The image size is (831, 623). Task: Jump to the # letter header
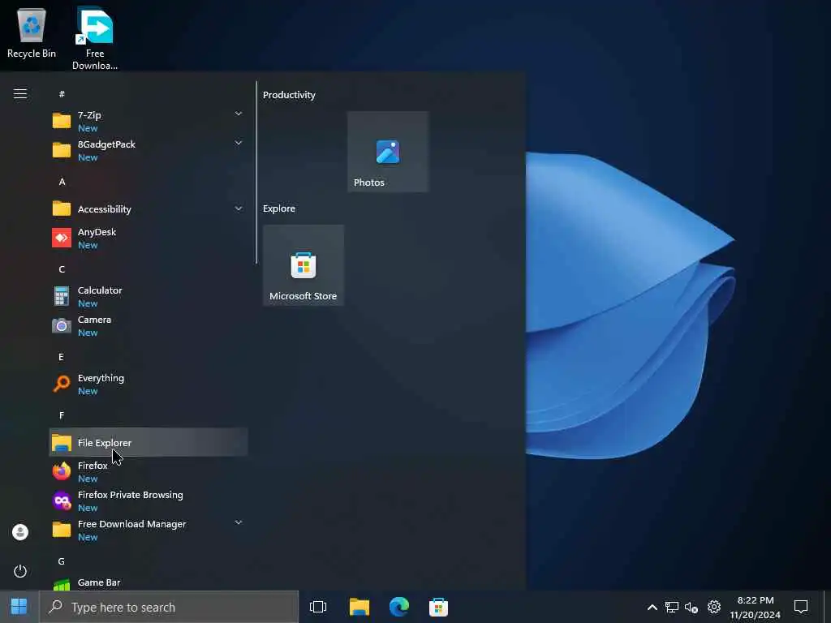point(62,94)
